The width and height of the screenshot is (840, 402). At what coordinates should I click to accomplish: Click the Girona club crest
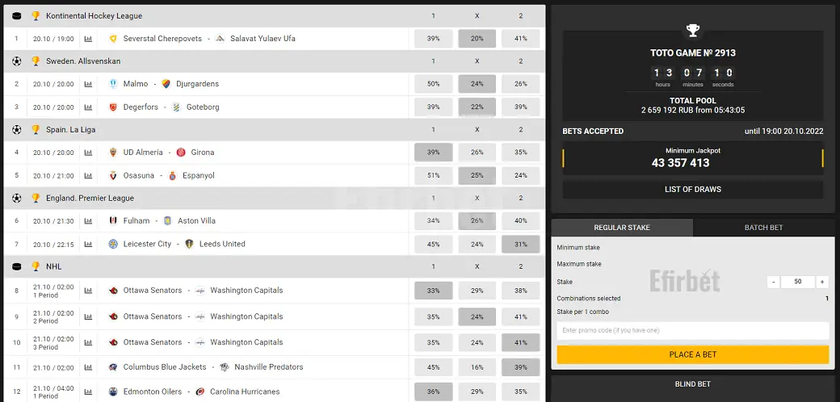[181, 153]
